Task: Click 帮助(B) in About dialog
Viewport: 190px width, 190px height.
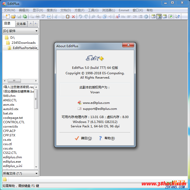Action: coord(107,138)
